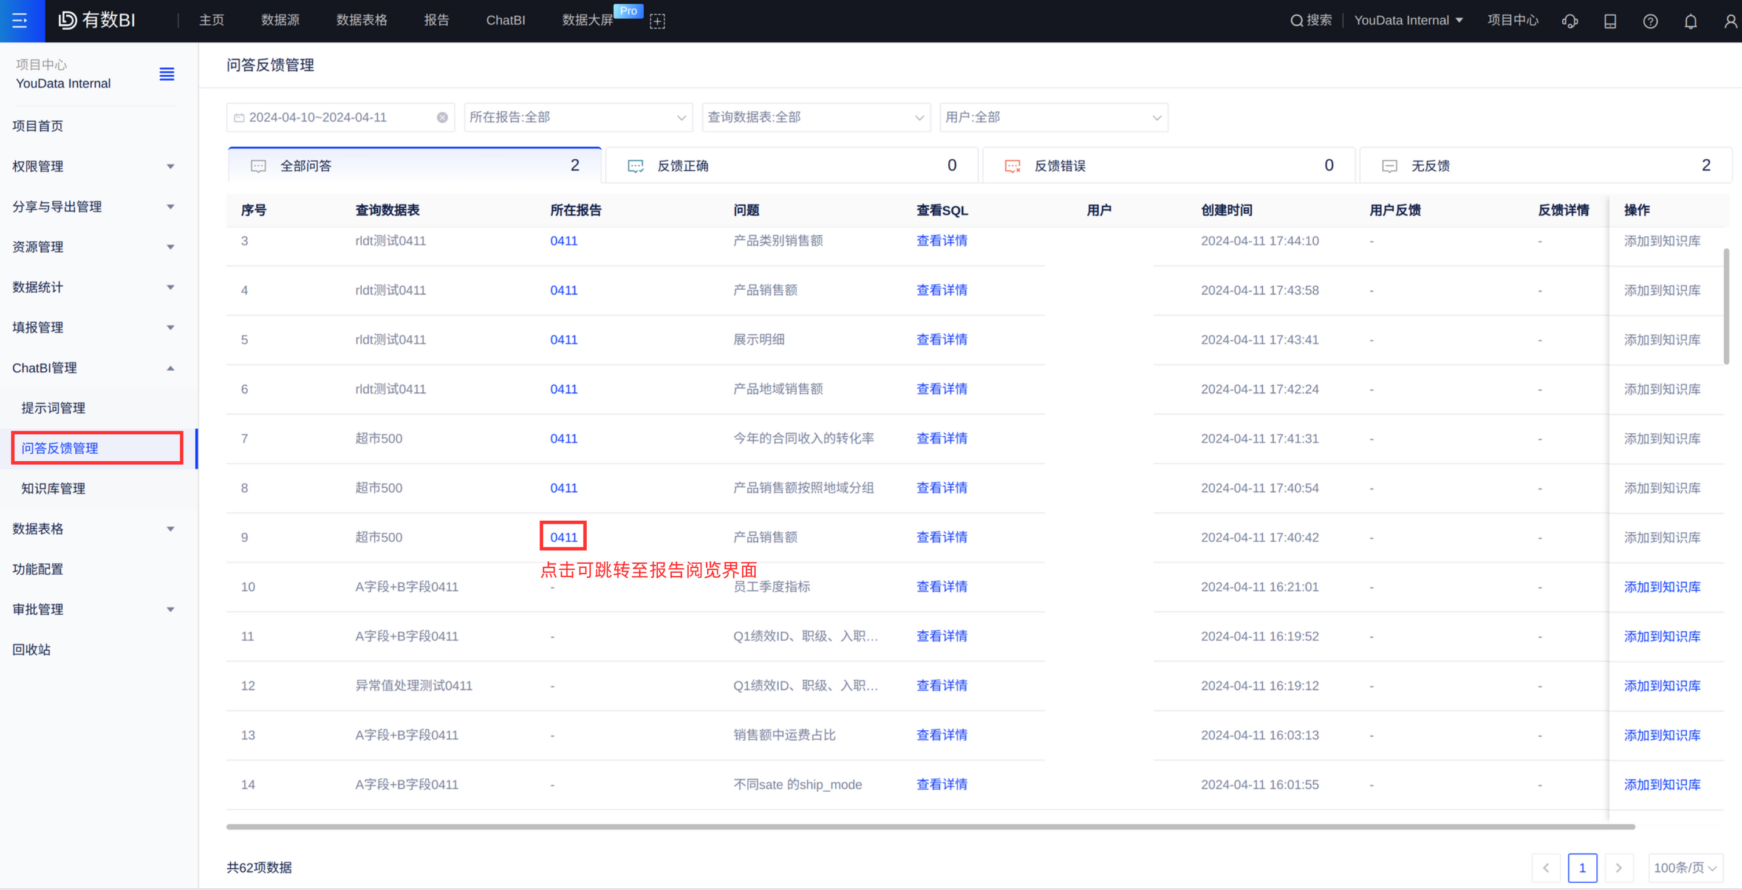1742x890 pixels.
Task: Click 查看详情 for row 9
Action: (x=941, y=537)
